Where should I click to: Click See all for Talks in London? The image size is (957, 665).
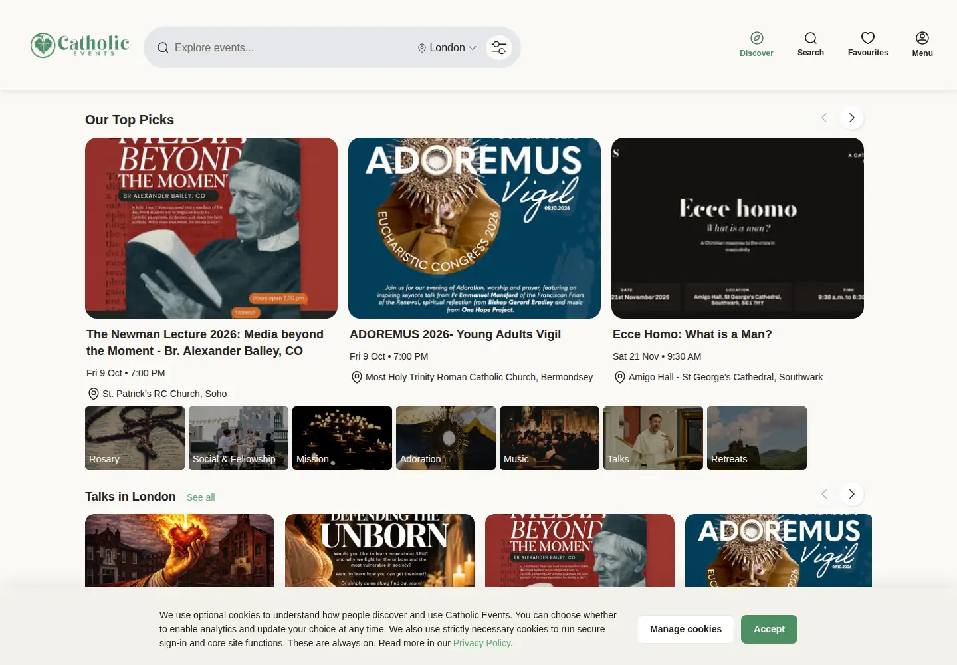(201, 497)
